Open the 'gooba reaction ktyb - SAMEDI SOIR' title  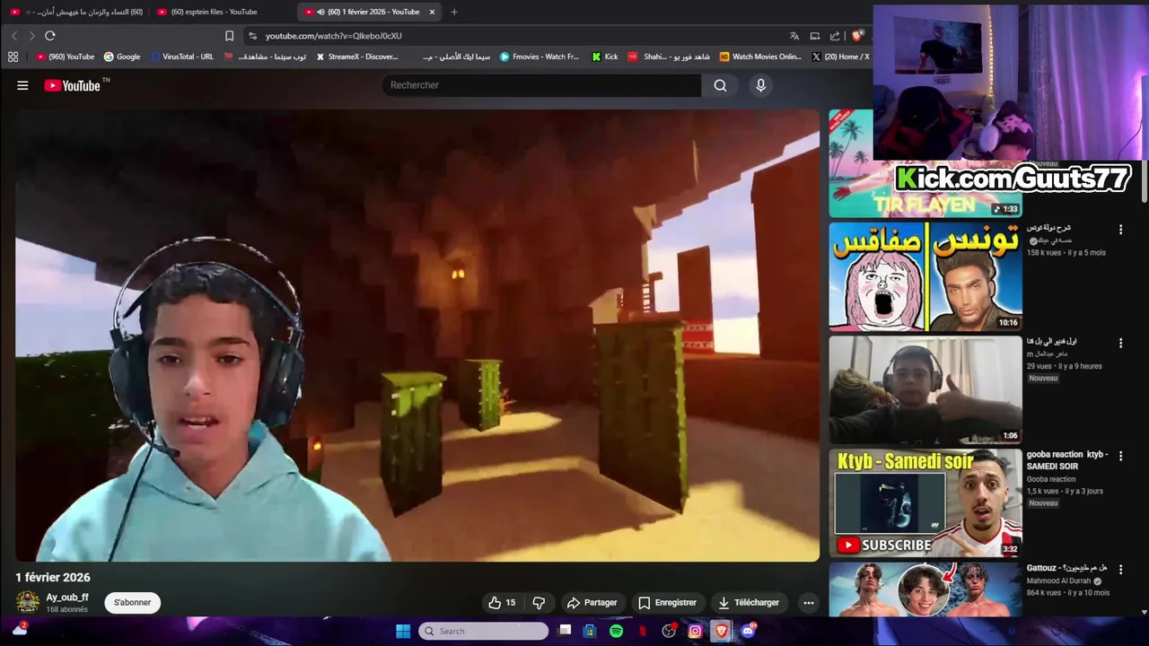[x=1067, y=460]
